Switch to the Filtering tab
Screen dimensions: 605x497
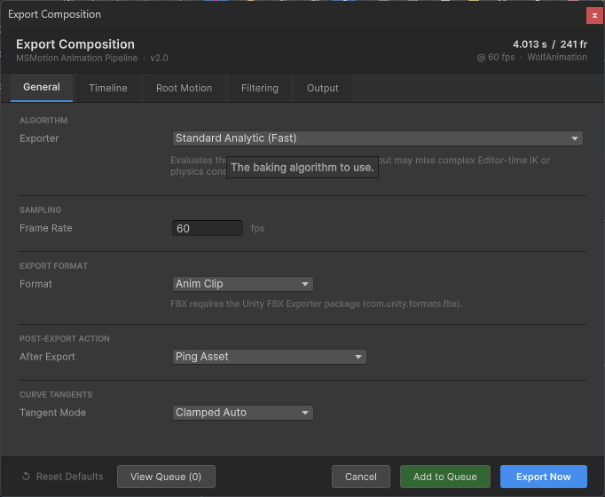click(x=260, y=89)
